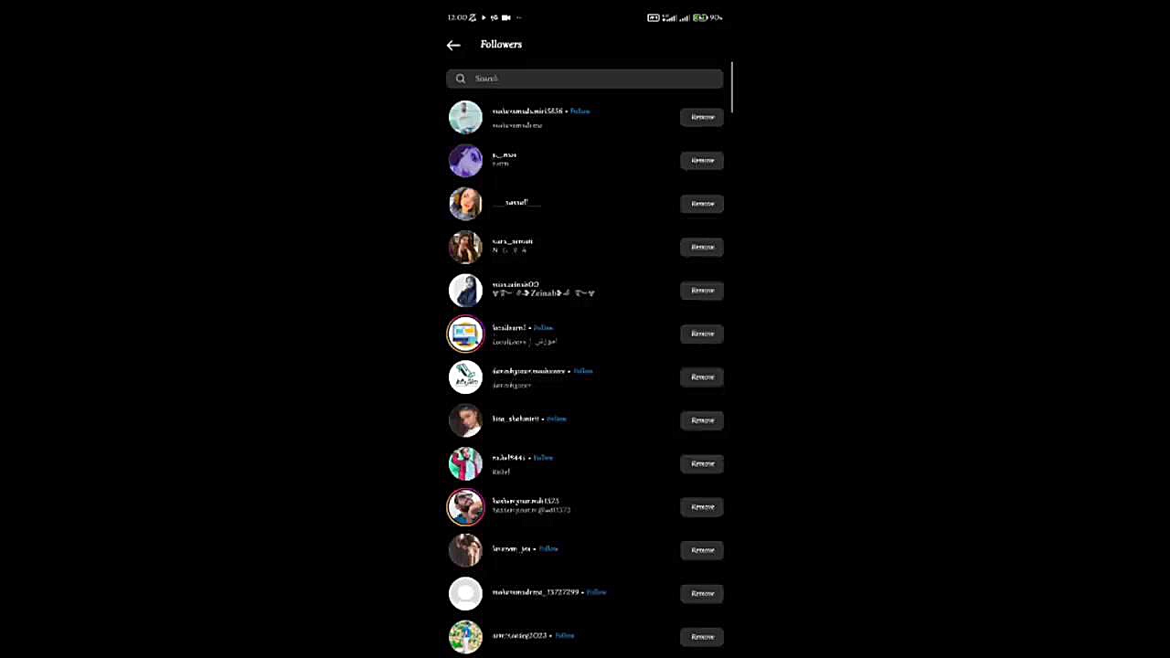This screenshot has width=1170, height=658.
Task: Follow back the account ending in 2023
Action: pos(565,635)
